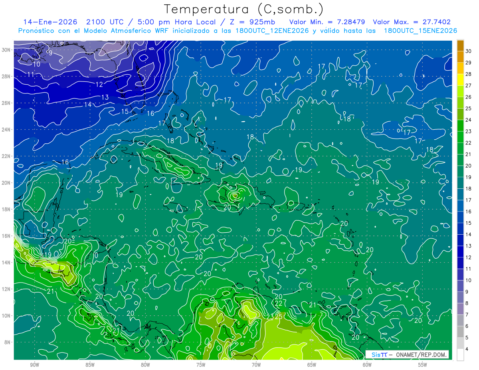Image resolution: width=479 pixels, height=370 pixels.
Task: Click the '55W' longitude axis label
Action: (422, 365)
